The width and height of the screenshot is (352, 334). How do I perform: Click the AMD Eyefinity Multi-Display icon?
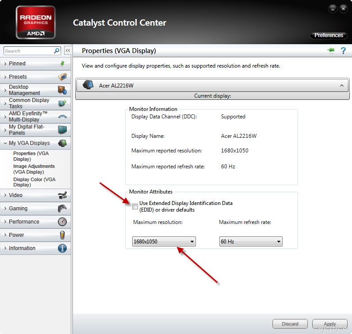tap(62, 117)
